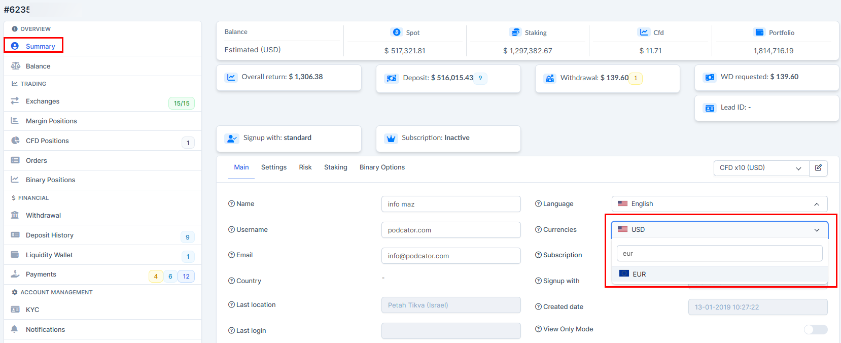Open the Binary Options tab

click(382, 167)
